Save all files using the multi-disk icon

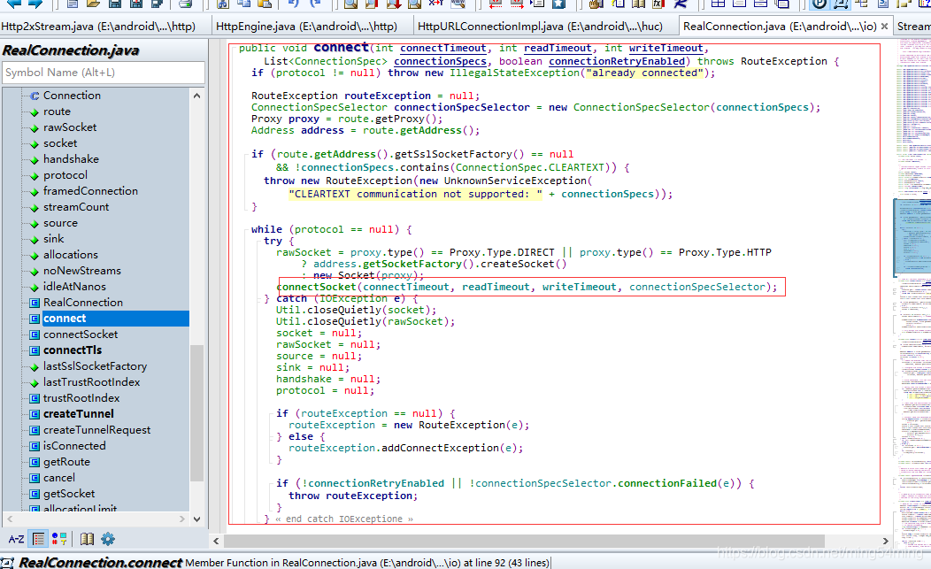pyautogui.click(x=157, y=4)
